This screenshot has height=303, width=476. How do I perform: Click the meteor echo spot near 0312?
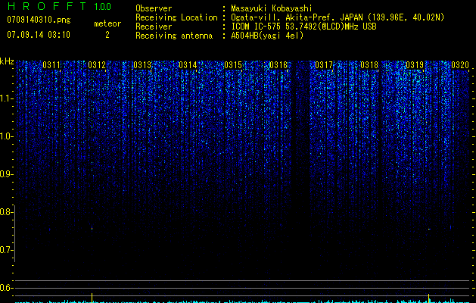(92, 228)
